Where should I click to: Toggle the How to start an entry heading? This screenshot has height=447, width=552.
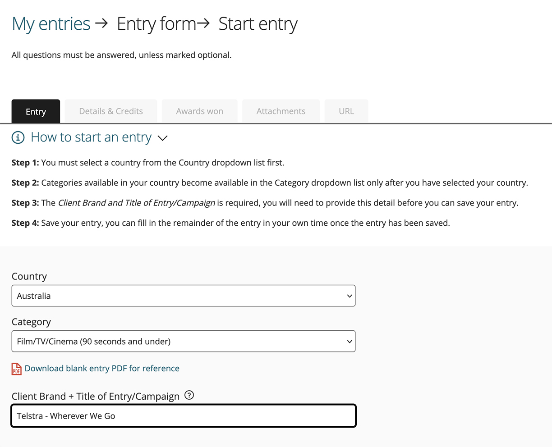click(x=91, y=137)
